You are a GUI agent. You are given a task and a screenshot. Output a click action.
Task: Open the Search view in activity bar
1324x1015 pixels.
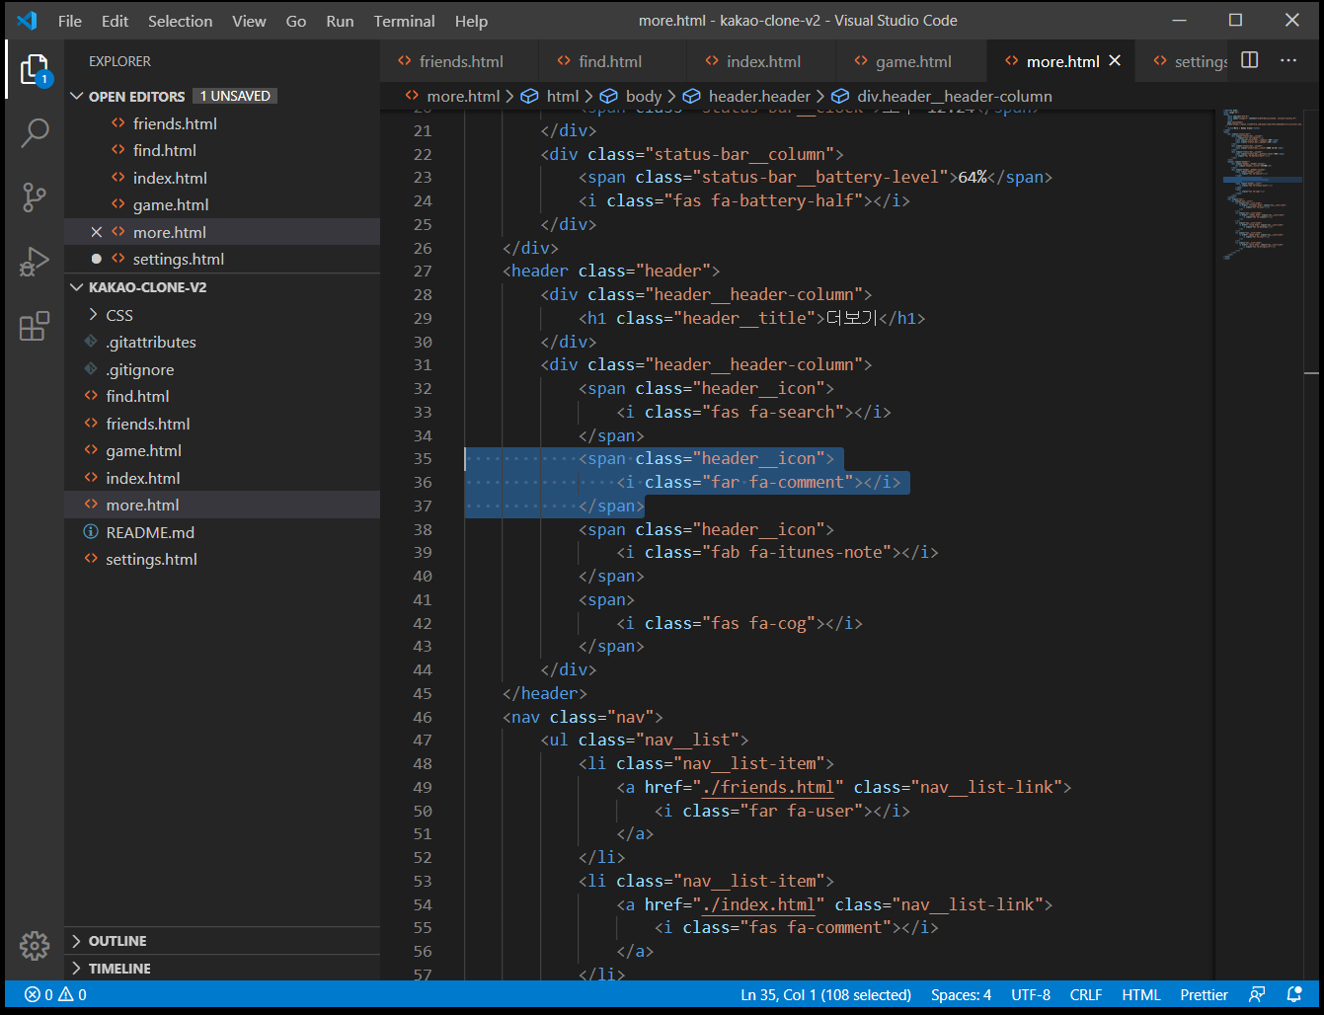[x=35, y=133]
